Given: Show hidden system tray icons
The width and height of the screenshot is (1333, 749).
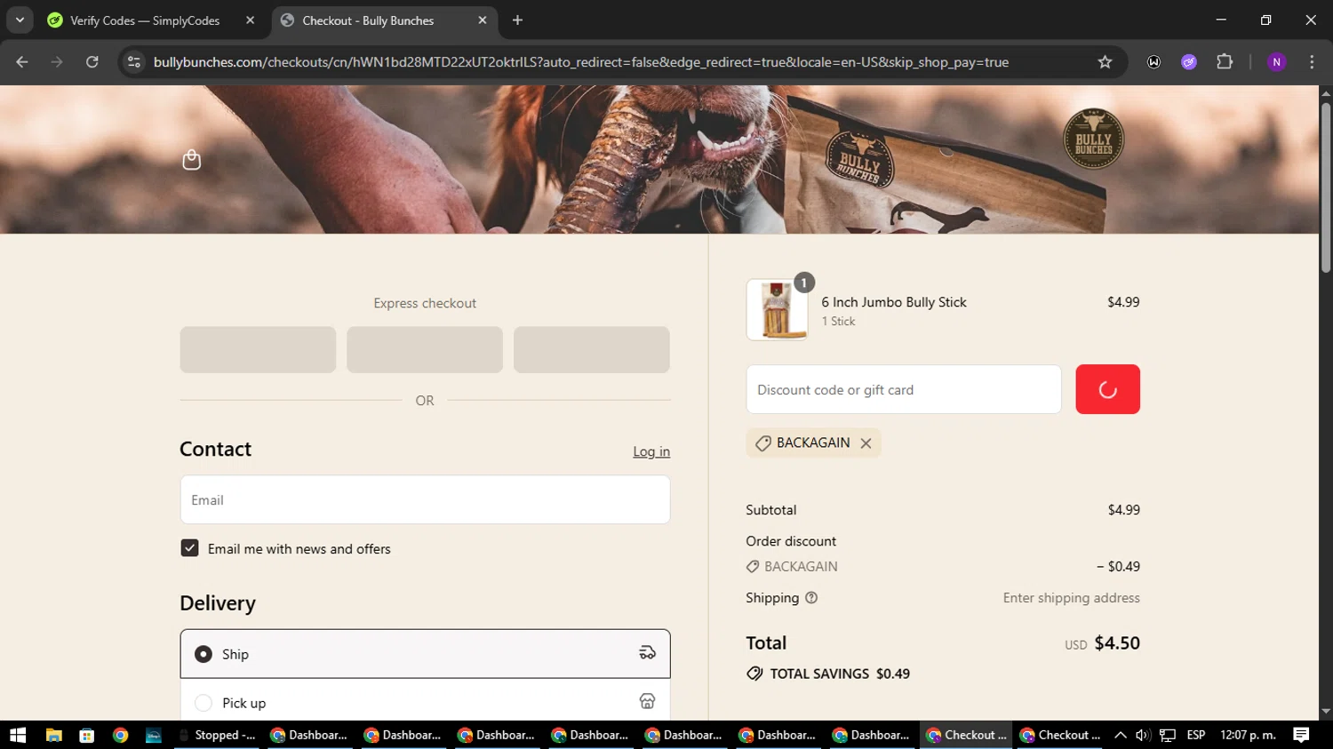Looking at the screenshot, I should (1120, 735).
